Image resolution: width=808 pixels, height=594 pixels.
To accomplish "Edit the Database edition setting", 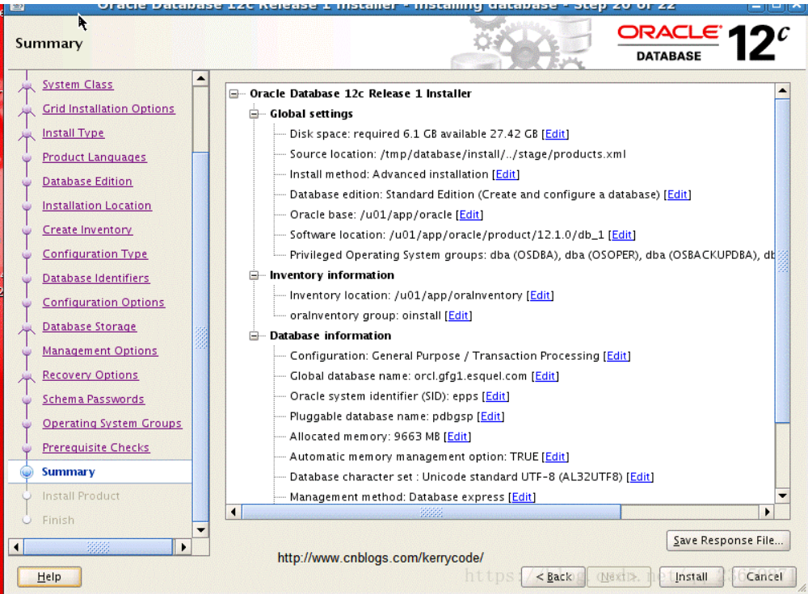I will tap(677, 195).
